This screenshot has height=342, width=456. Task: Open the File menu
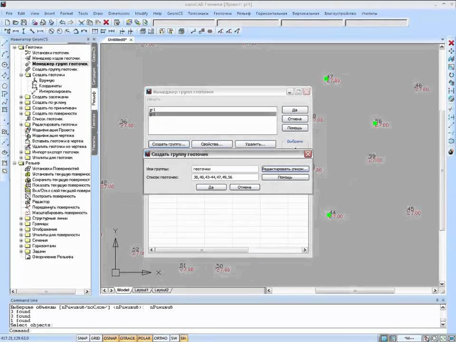pyautogui.click(x=9, y=13)
